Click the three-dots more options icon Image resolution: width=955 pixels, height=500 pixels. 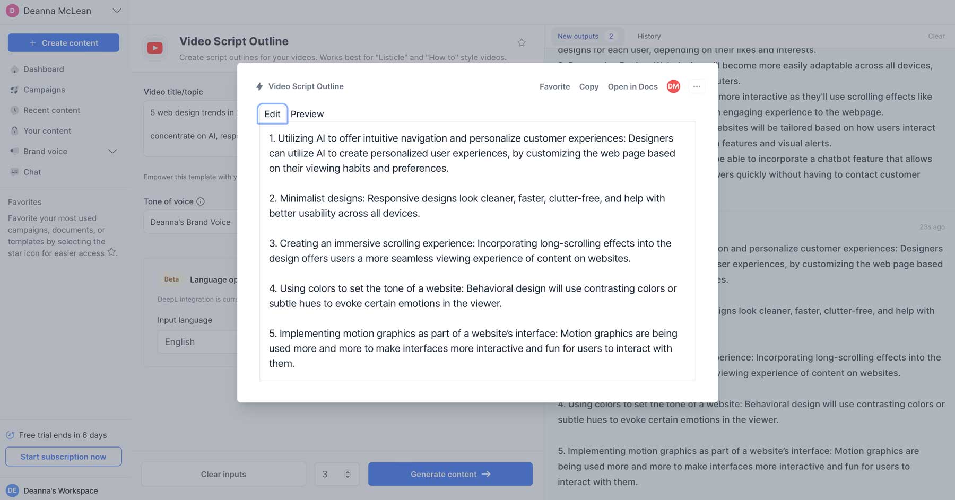(x=697, y=86)
